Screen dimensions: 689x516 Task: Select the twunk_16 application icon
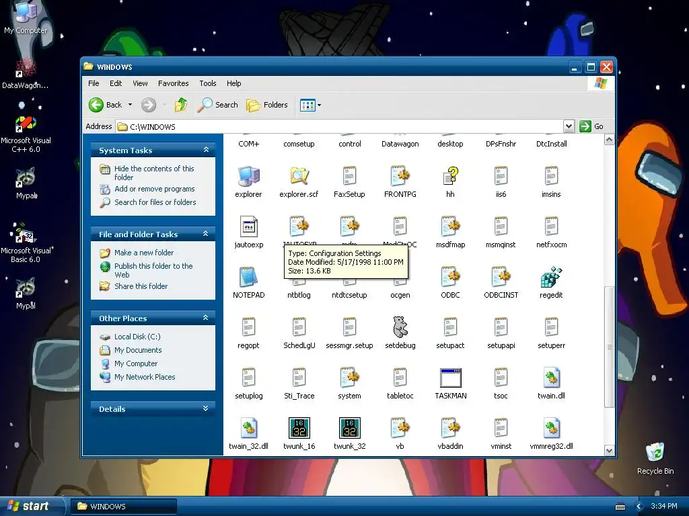pos(299,428)
